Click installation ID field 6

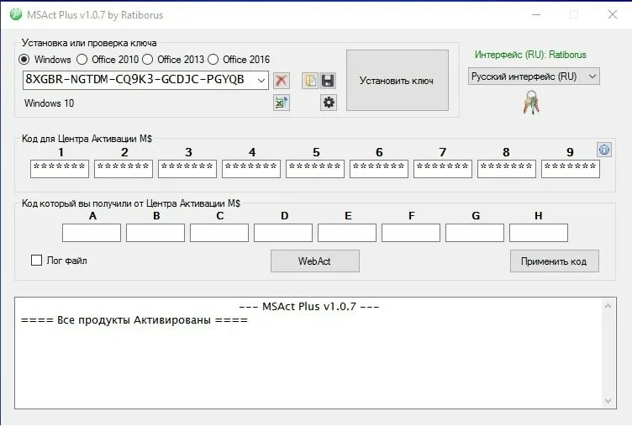(379, 169)
